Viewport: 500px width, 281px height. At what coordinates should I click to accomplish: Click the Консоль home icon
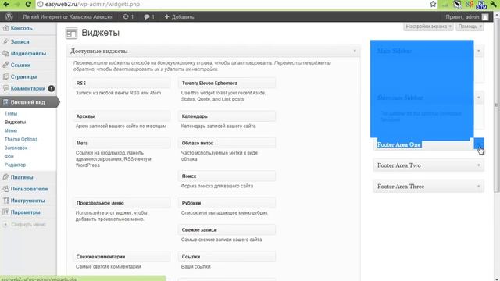point(5,28)
